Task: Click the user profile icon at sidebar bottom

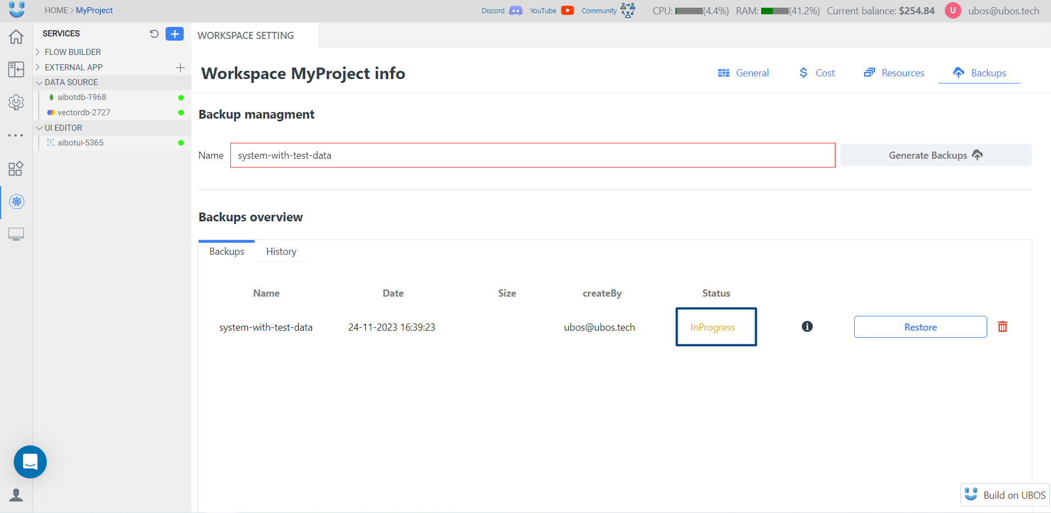Action: 16,495
